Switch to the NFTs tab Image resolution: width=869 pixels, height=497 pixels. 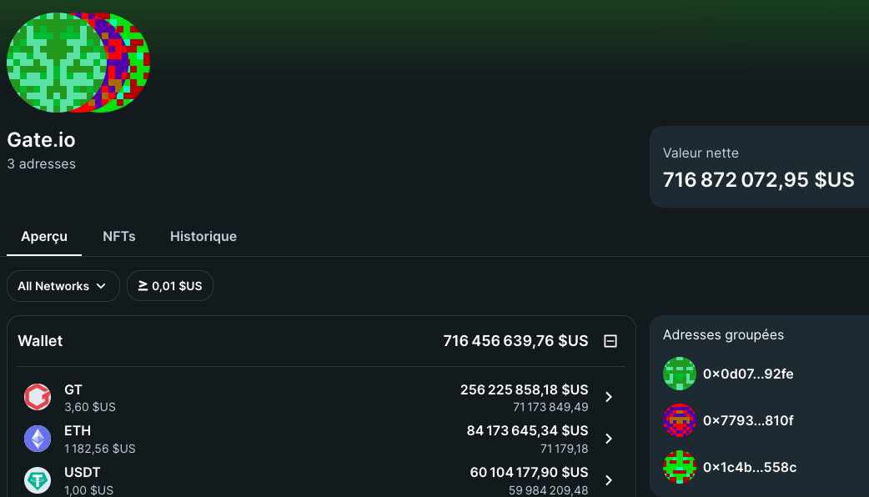pyautogui.click(x=119, y=236)
